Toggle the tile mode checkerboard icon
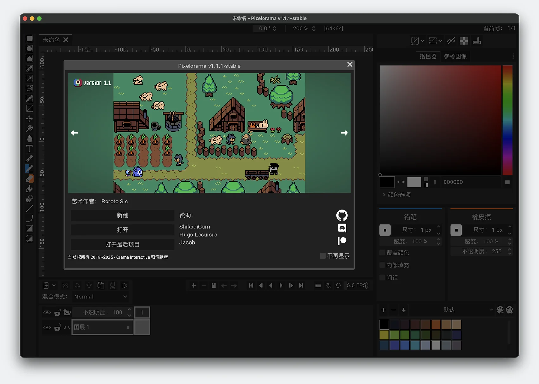The image size is (539, 384). pyautogui.click(x=464, y=41)
